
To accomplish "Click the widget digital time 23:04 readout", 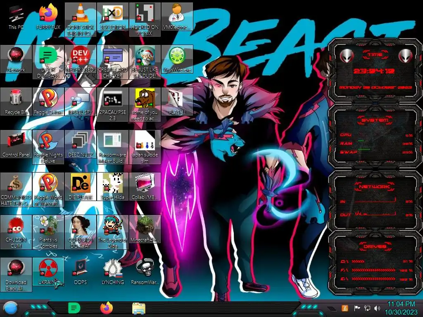I will 374,71.
